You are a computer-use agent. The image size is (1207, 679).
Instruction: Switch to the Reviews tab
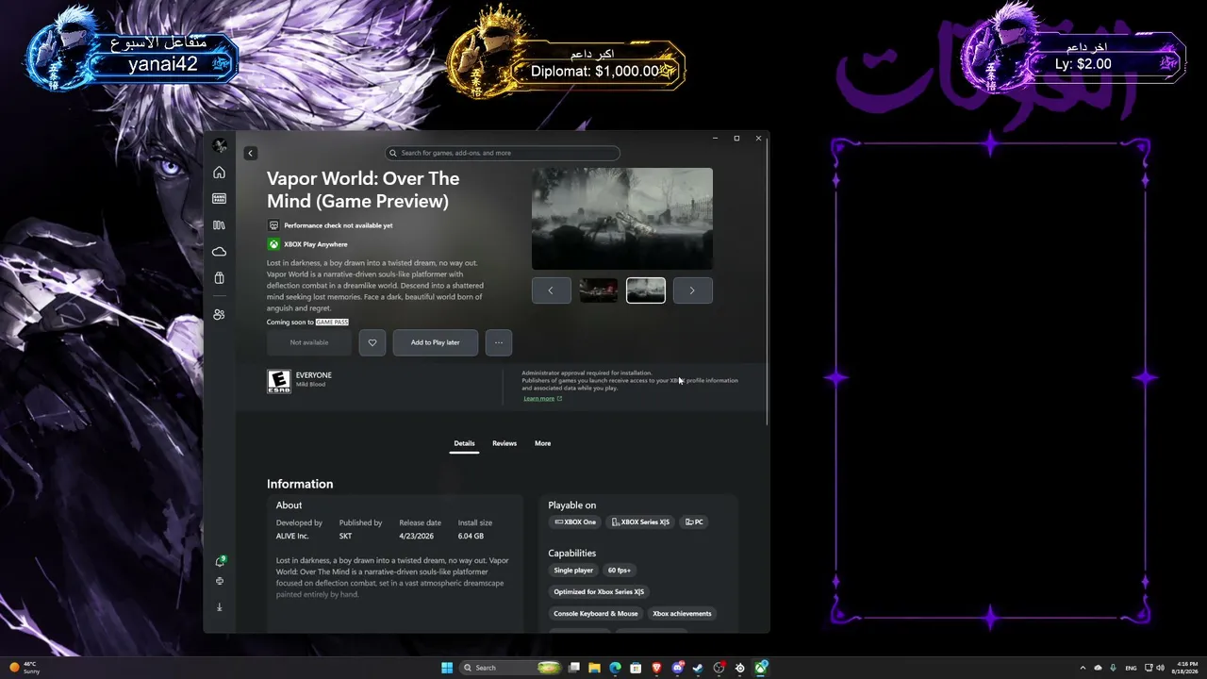tap(504, 443)
